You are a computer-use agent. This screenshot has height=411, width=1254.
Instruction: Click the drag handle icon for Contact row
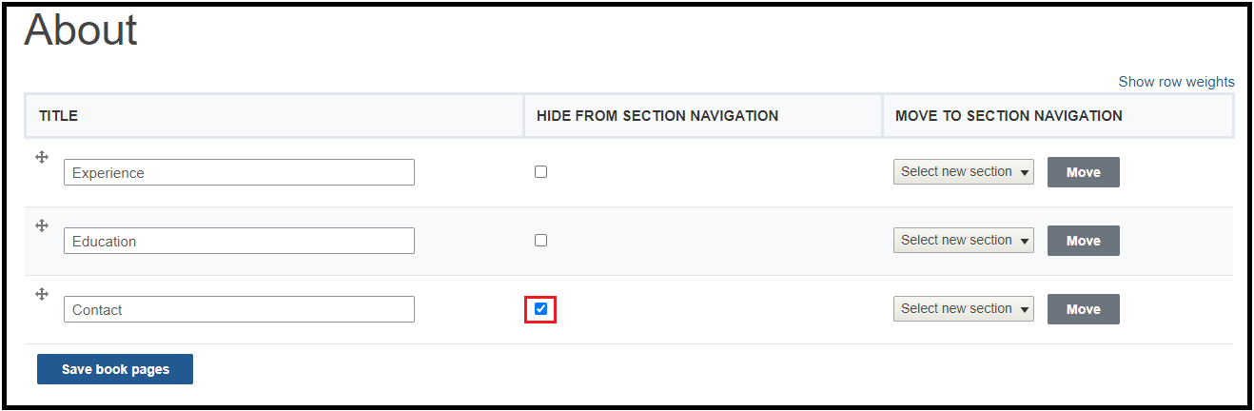pos(42,294)
